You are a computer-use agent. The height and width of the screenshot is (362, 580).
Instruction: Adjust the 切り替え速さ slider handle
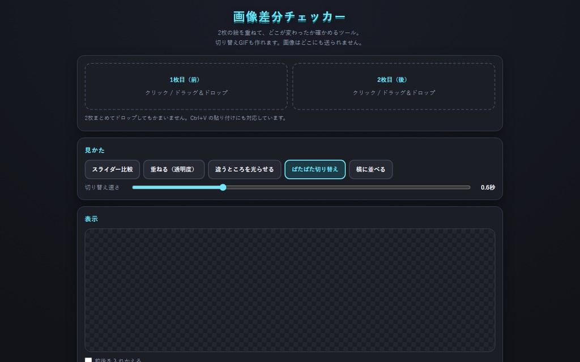(x=223, y=187)
